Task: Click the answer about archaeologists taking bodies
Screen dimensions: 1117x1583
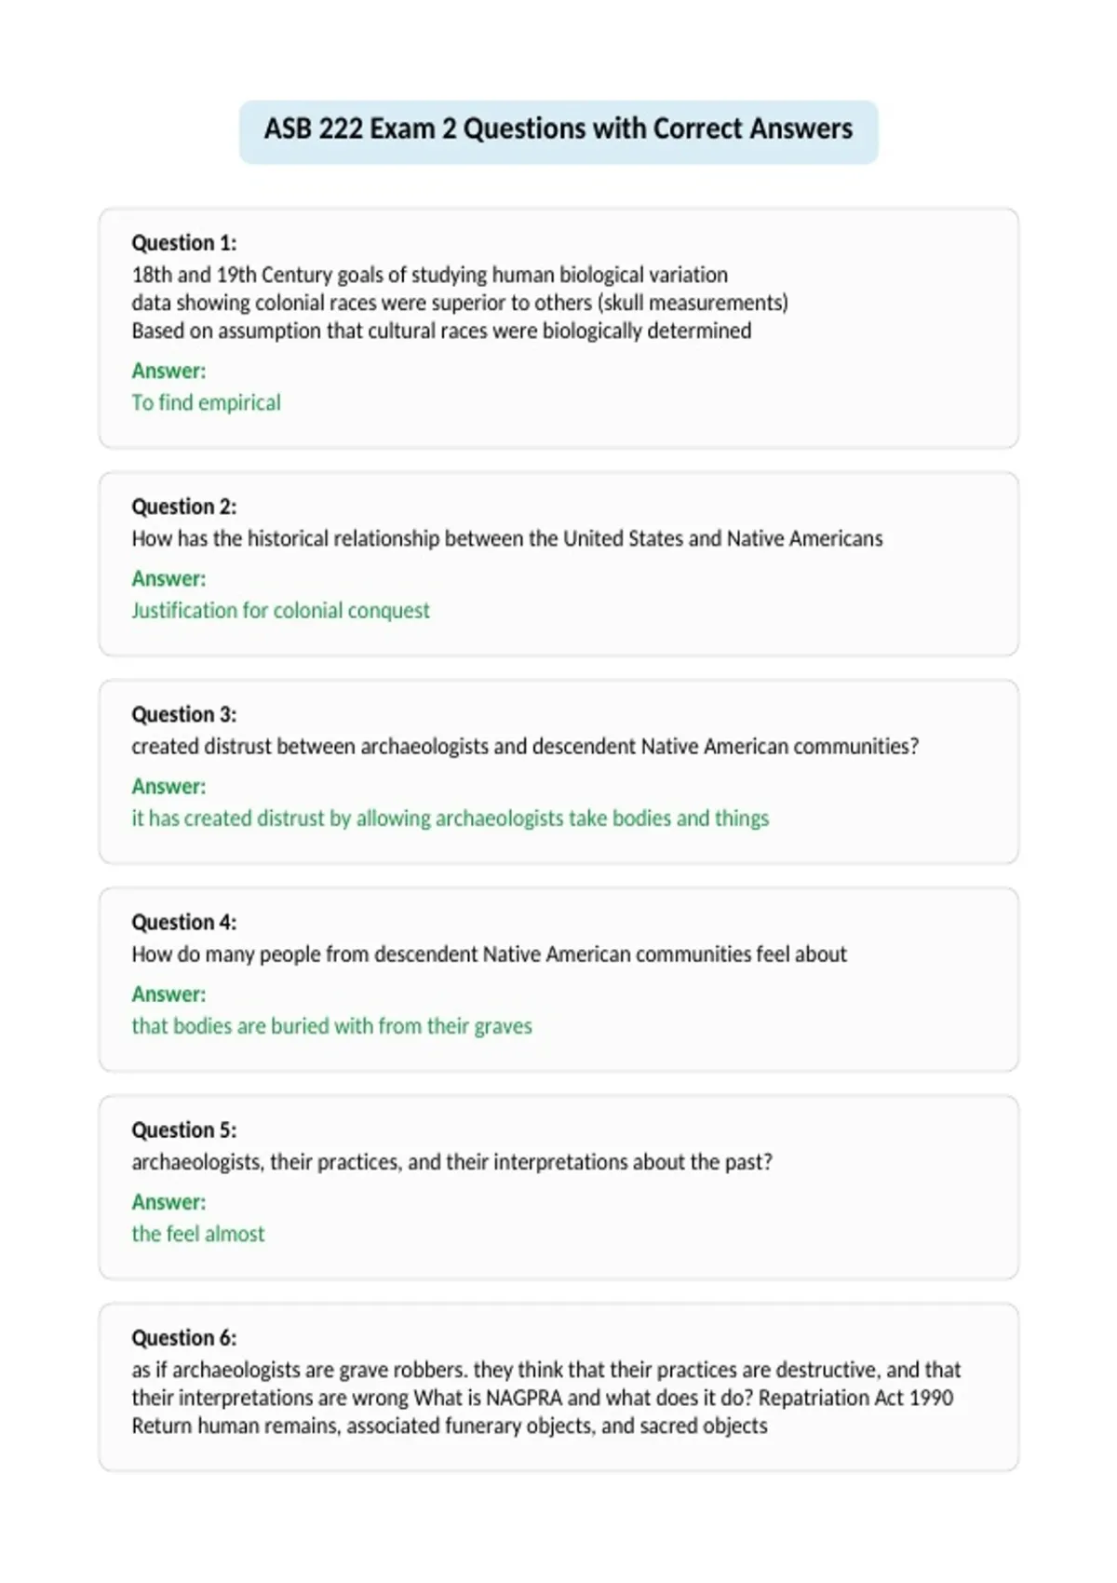Action: point(451,818)
